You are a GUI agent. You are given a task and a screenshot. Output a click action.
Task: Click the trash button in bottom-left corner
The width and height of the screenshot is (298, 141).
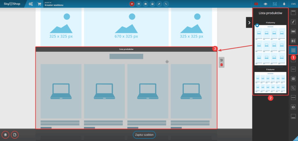[x=6, y=135]
